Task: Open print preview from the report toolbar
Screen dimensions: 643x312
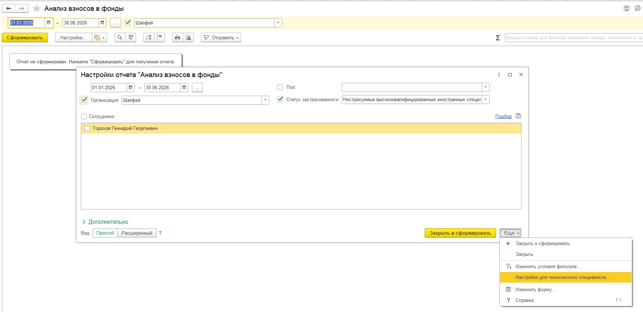Action: [188, 37]
